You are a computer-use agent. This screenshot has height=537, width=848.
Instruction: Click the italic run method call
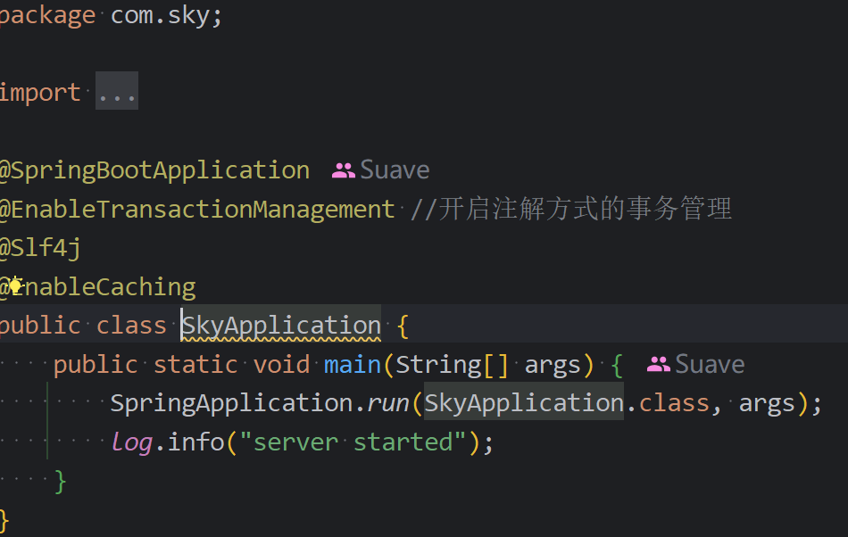coord(388,403)
